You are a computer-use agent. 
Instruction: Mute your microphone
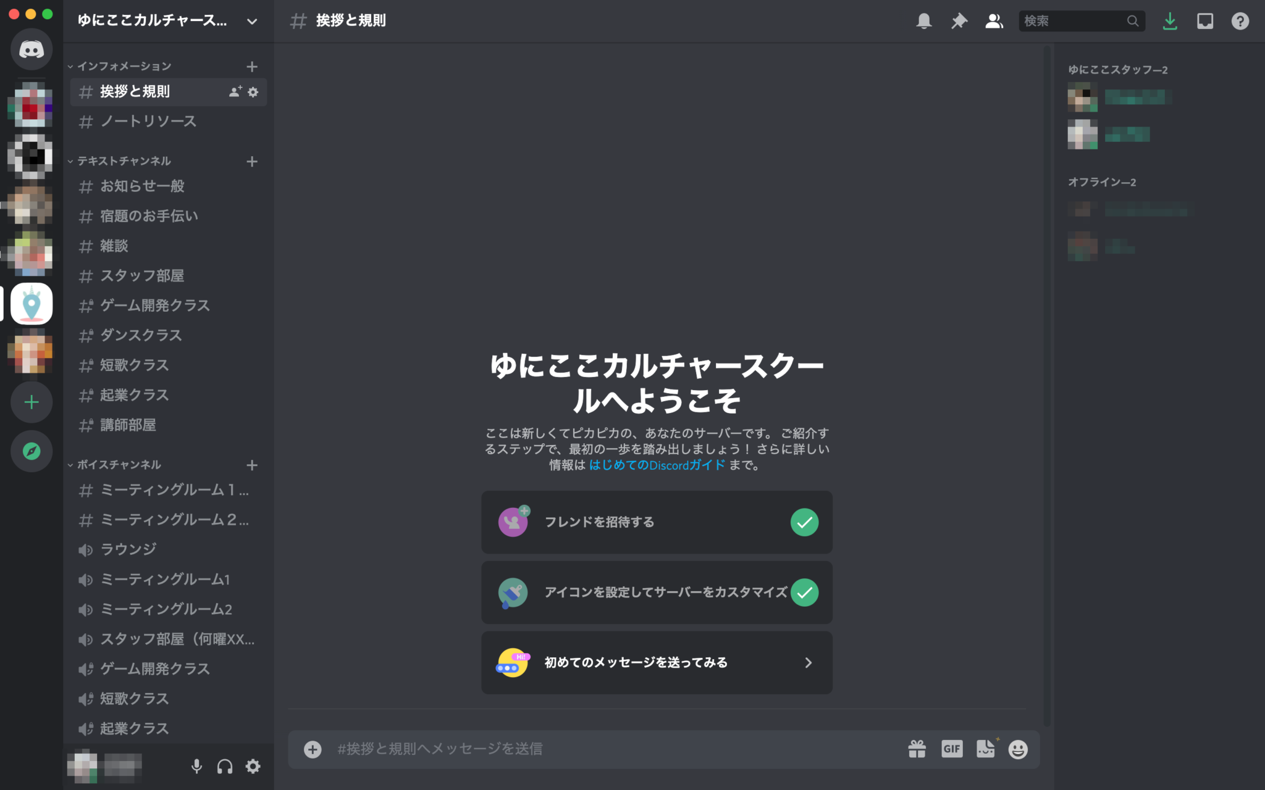[x=197, y=767]
